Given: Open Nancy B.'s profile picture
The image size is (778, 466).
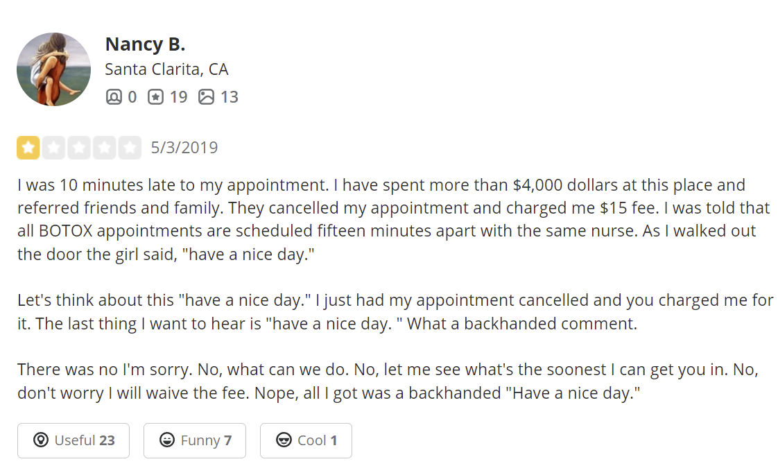Looking at the screenshot, I should click(x=53, y=69).
